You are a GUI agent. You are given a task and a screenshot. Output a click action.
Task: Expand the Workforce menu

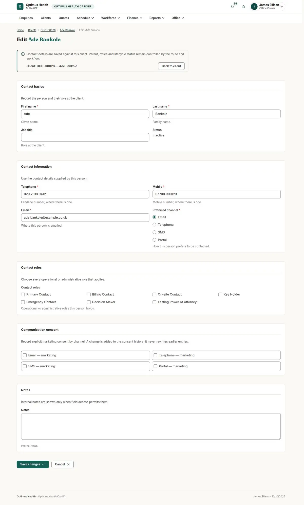(110, 18)
